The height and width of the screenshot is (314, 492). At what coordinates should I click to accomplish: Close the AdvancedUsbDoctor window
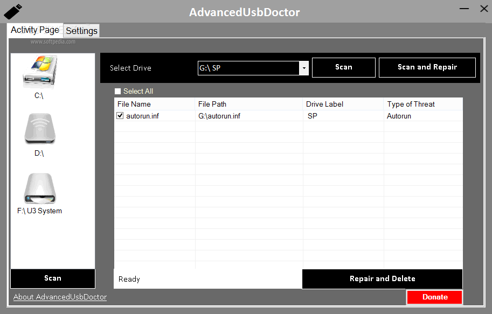tap(484, 9)
